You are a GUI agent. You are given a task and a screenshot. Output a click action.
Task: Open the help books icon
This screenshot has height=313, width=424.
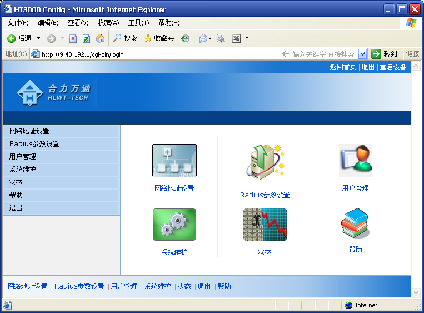coord(355,223)
